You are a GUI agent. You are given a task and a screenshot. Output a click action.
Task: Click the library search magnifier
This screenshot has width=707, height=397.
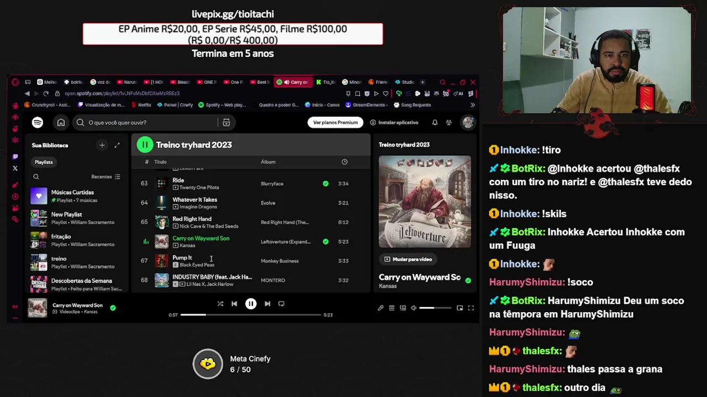coord(36,177)
